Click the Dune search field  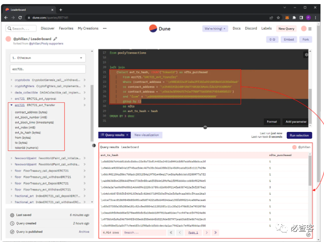(21, 29)
